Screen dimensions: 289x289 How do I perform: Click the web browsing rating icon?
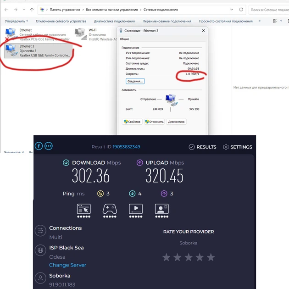[x=83, y=211]
